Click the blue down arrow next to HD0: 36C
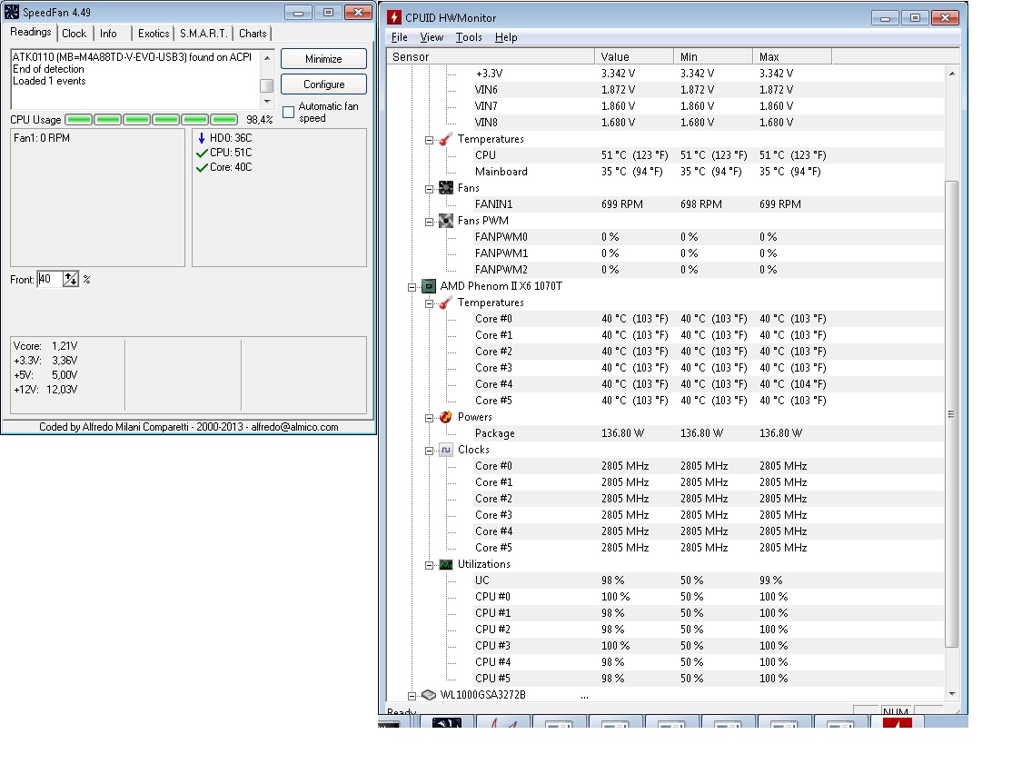This screenshot has width=1032, height=774. [202, 138]
